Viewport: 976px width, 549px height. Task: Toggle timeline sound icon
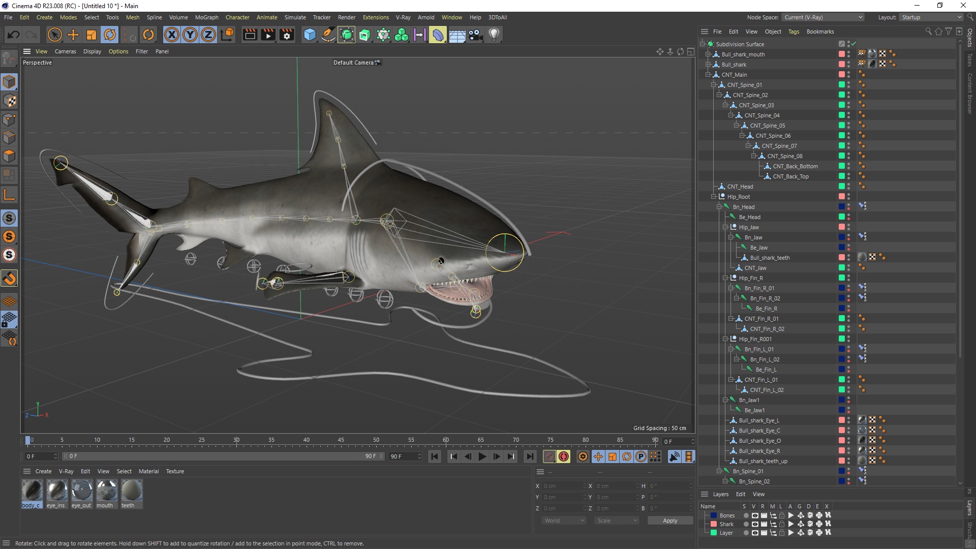pyautogui.click(x=674, y=456)
